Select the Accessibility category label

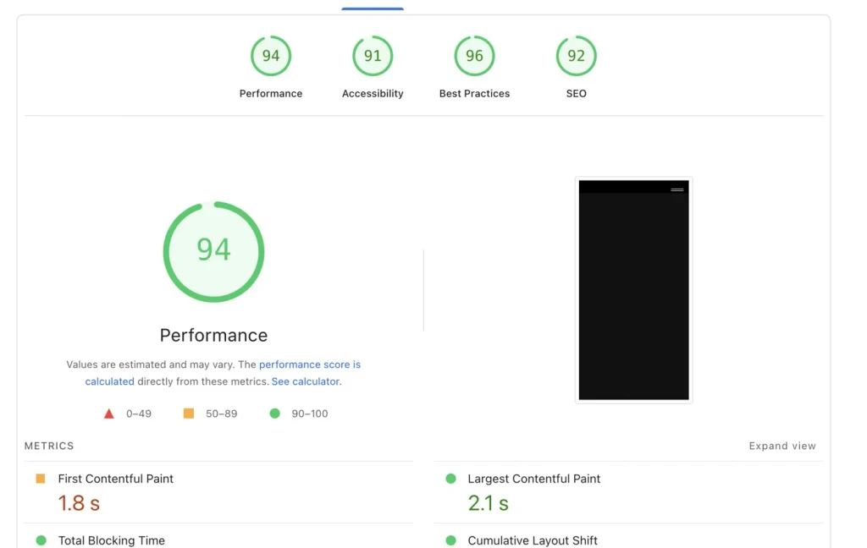[373, 93]
